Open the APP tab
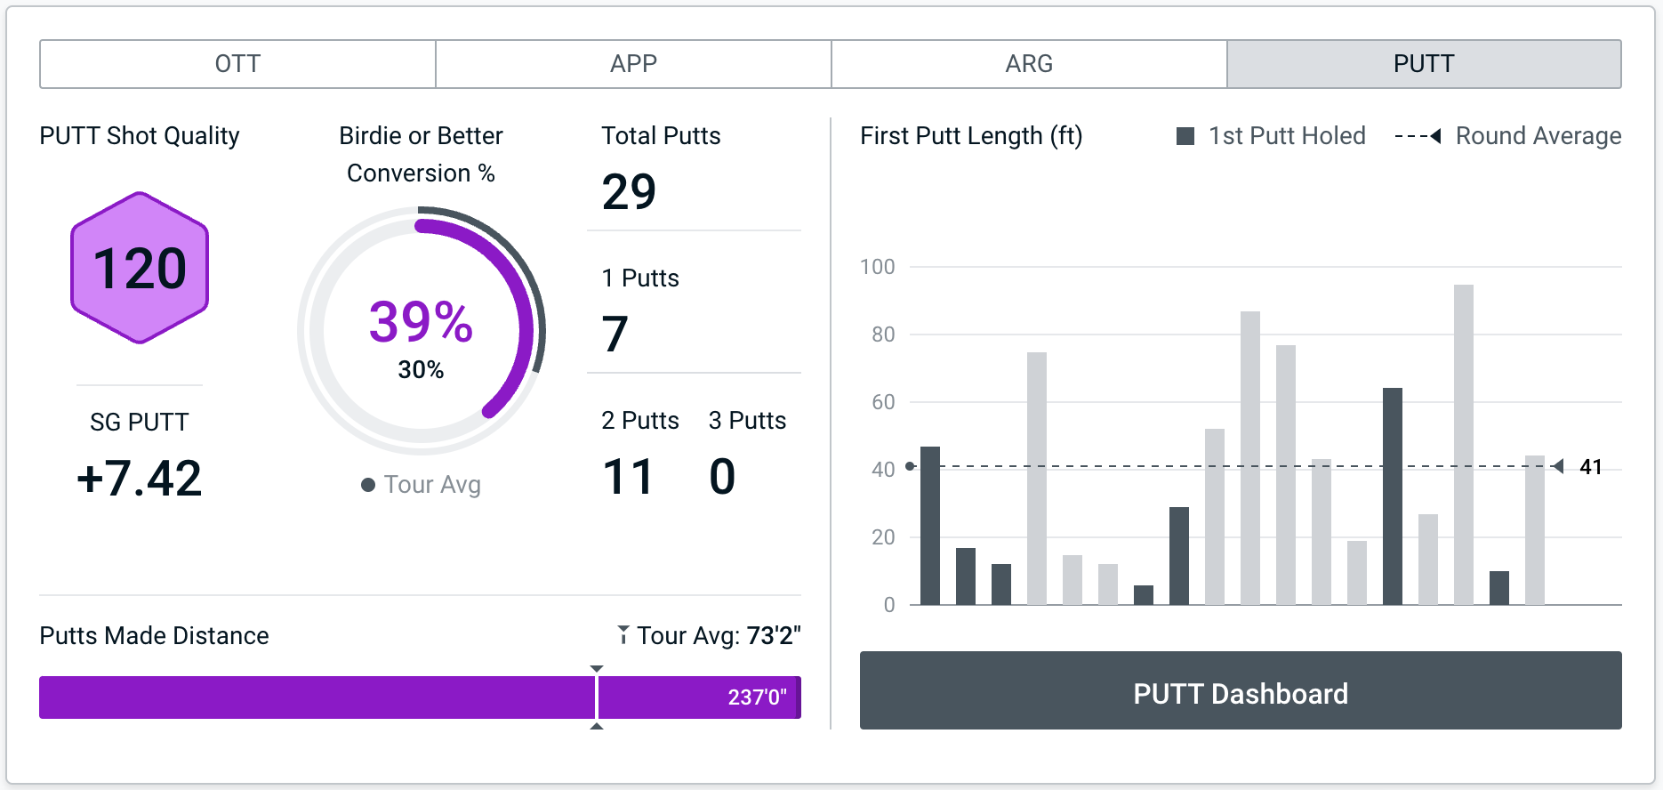This screenshot has width=1663, height=790. point(633,64)
